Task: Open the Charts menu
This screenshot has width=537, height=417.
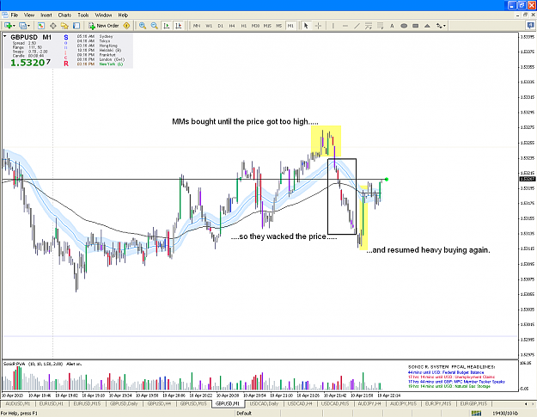Action: point(64,15)
